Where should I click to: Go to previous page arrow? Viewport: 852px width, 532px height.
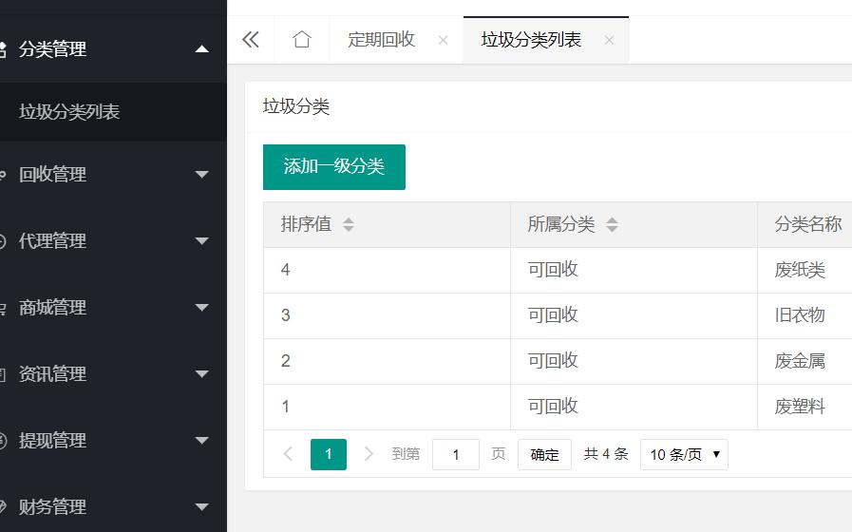(288, 454)
